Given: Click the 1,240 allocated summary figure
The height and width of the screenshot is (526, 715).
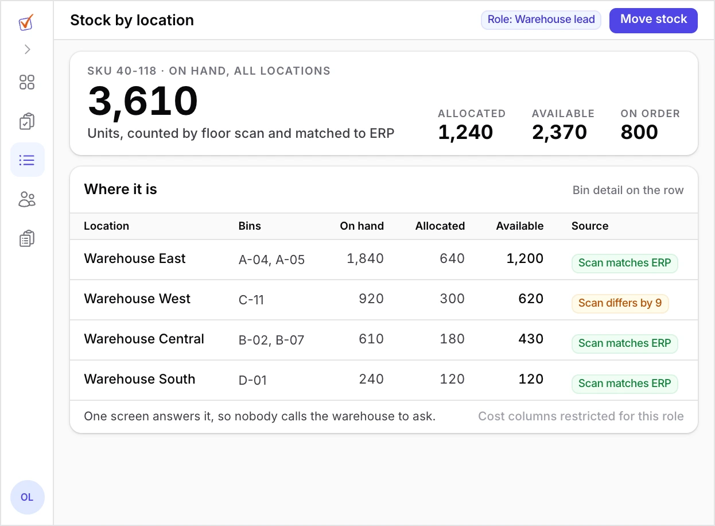Looking at the screenshot, I should click(465, 132).
